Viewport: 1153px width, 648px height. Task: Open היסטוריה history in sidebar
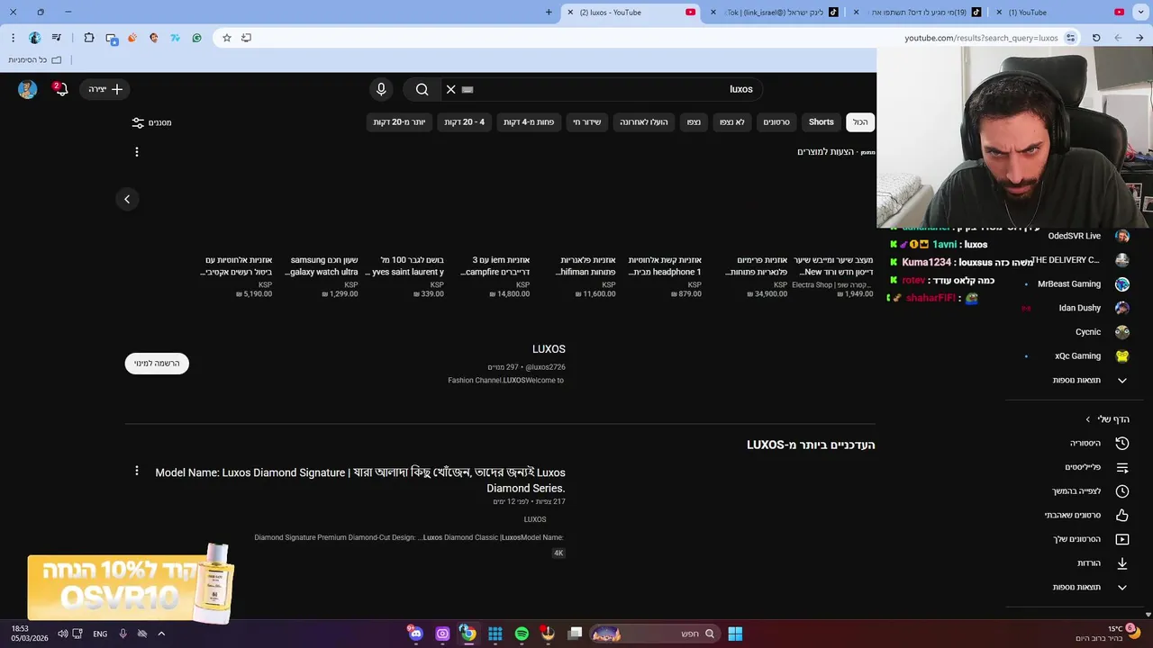pyautogui.click(x=1076, y=444)
